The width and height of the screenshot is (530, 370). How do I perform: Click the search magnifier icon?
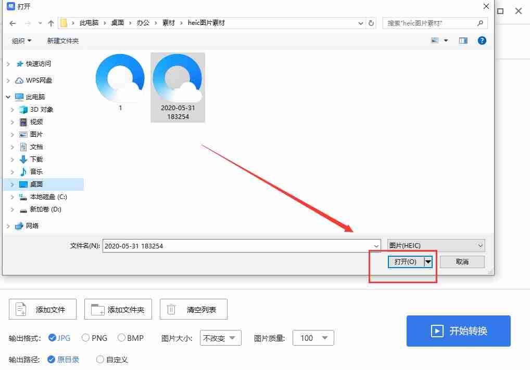pos(481,23)
